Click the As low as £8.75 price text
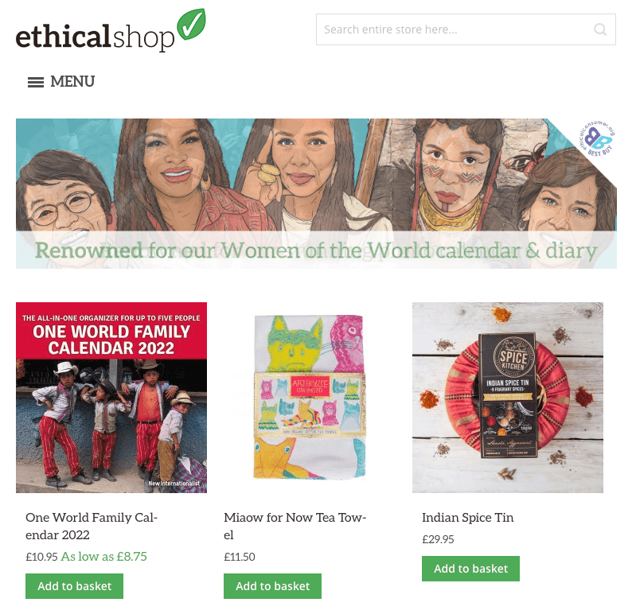The image size is (636, 614). click(x=103, y=557)
